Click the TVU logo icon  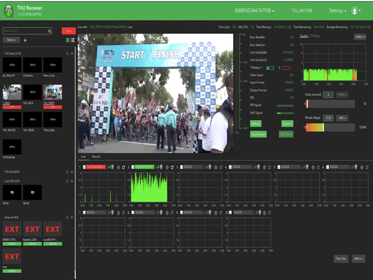(x=9, y=11)
